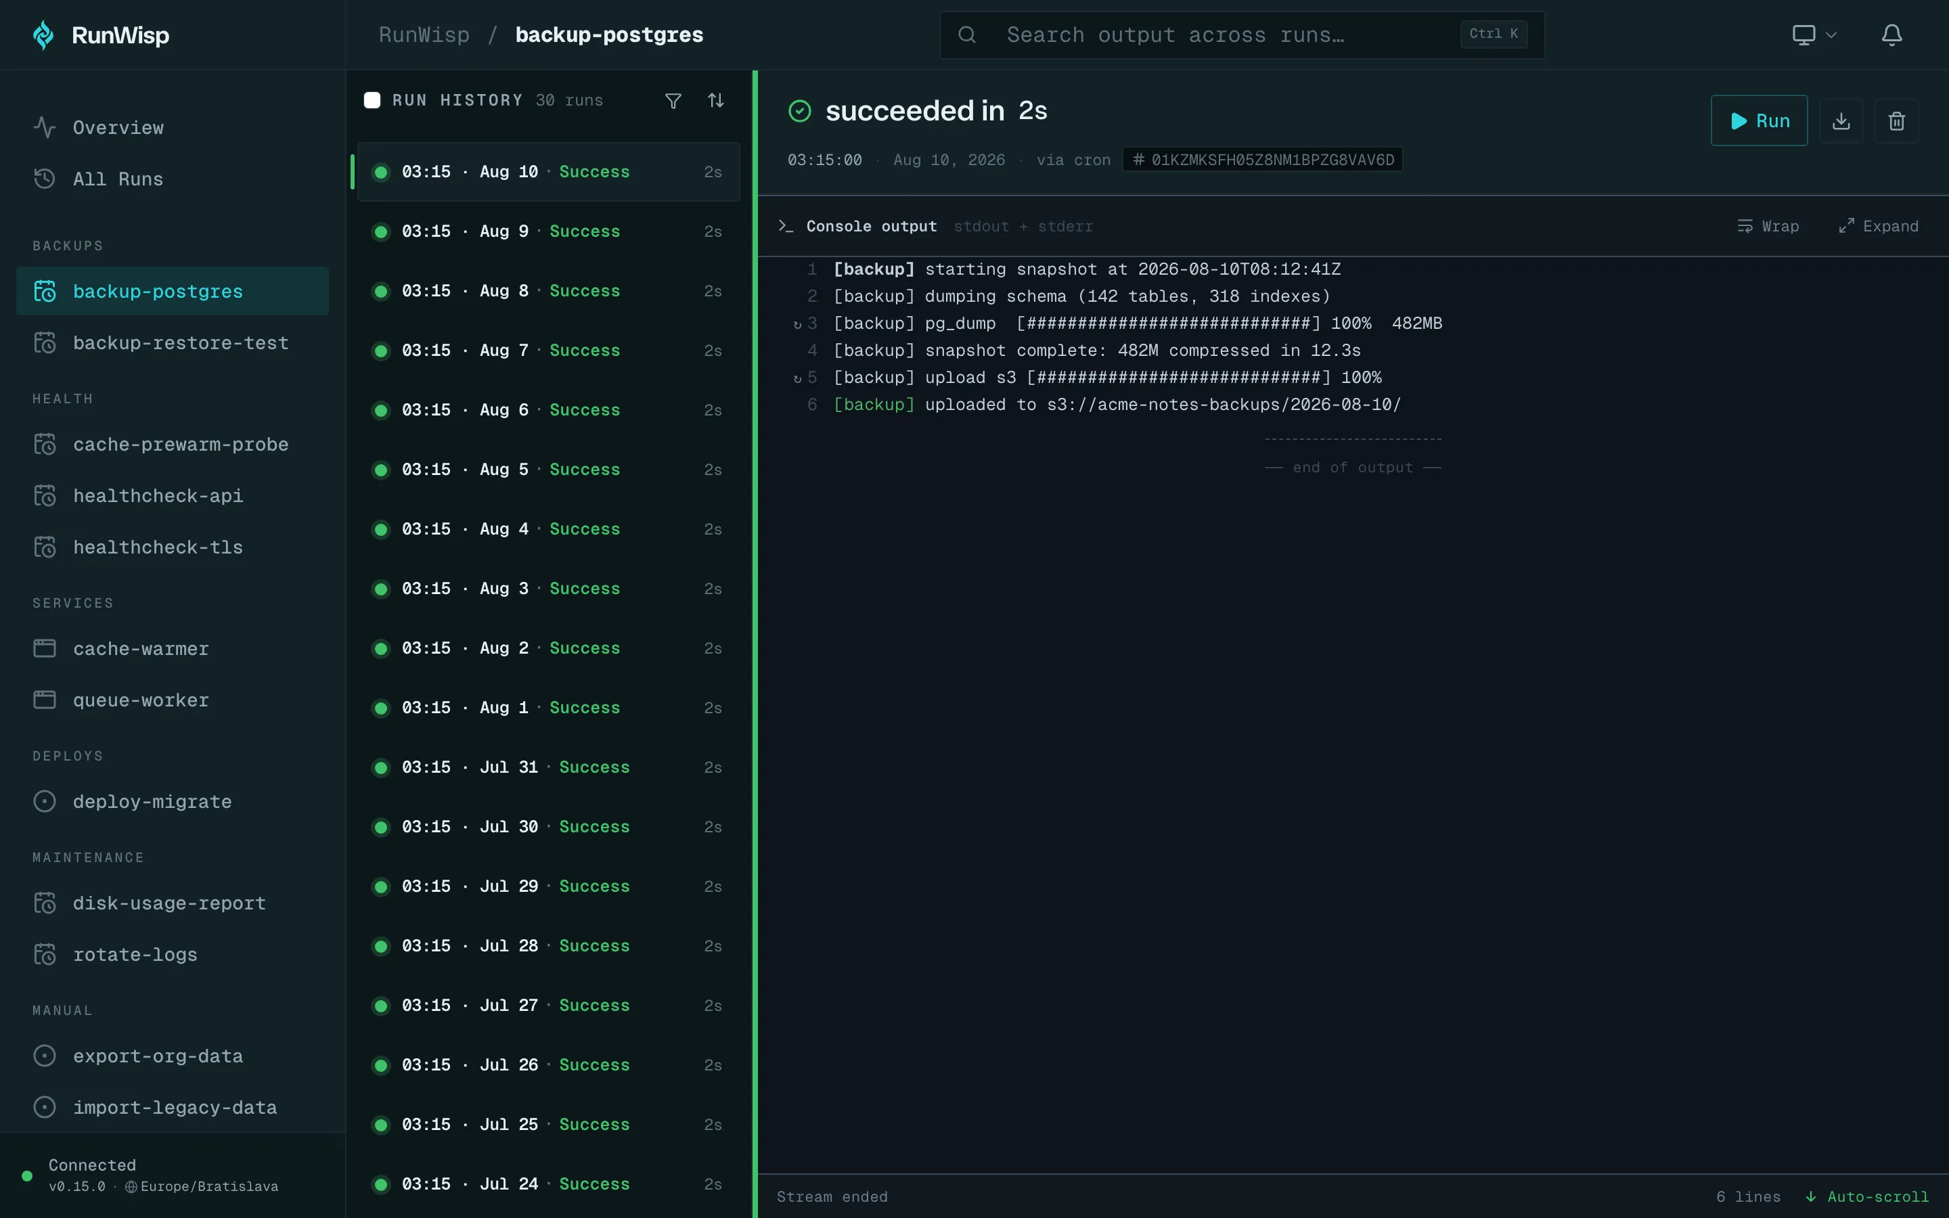Select the Aug 10 run
The height and width of the screenshot is (1218, 1949).
548,172
